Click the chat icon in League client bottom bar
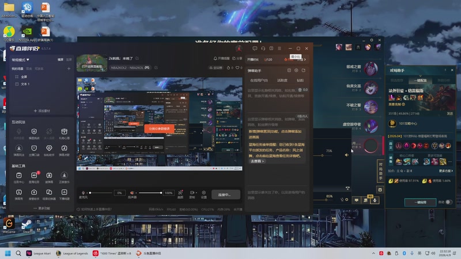Image resolution: width=461 pixels, height=259 pixels. coord(357,200)
